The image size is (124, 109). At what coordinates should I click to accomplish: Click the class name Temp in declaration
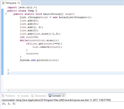point(31,11)
